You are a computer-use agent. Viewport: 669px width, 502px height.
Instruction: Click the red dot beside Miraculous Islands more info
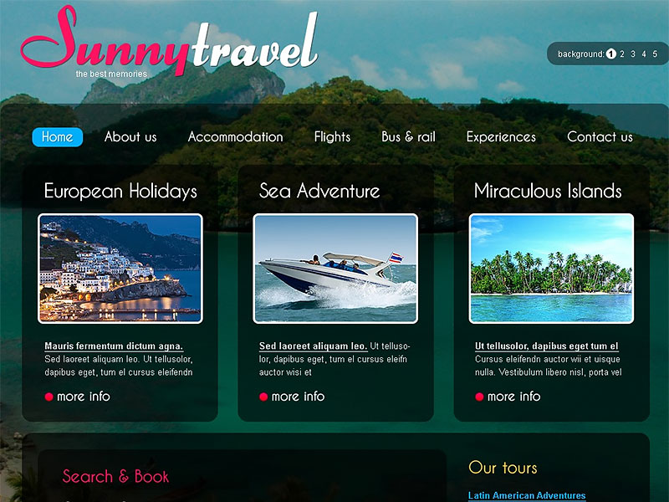pos(479,397)
